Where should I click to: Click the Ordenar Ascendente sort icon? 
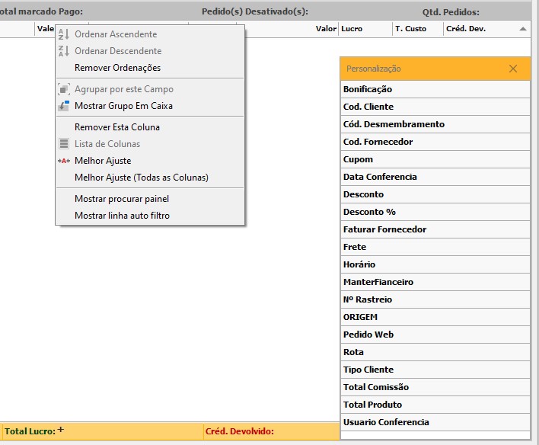pos(64,34)
